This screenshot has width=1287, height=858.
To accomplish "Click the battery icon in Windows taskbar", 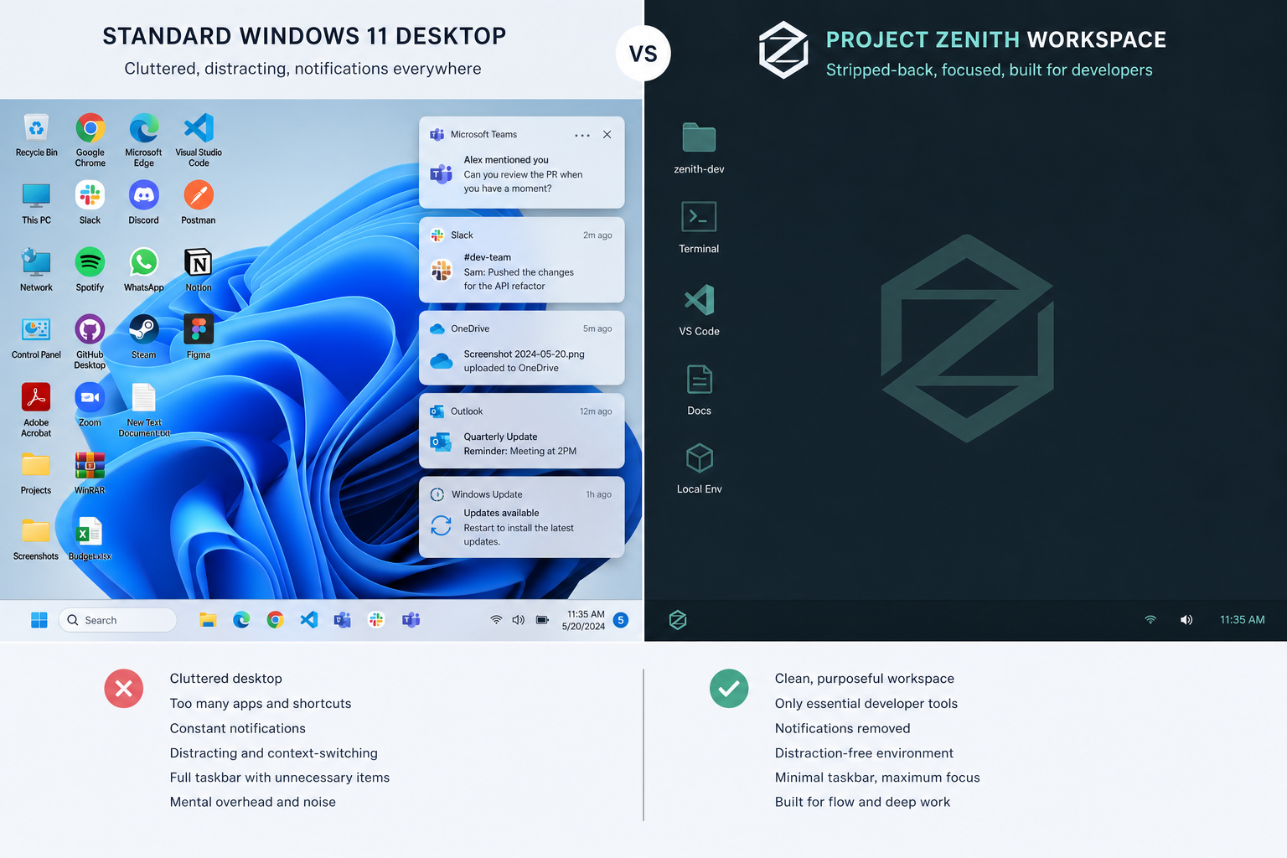I will [542, 620].
